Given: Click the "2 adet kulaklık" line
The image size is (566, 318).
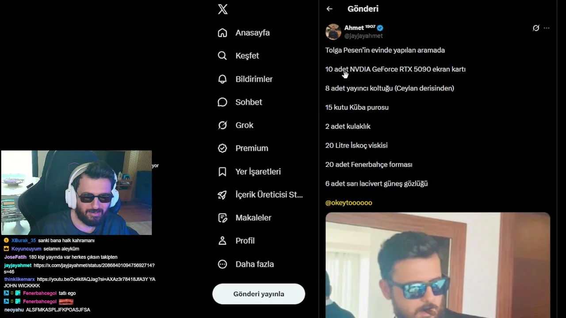Looking at the screenshot, I should tap(348, 126).
